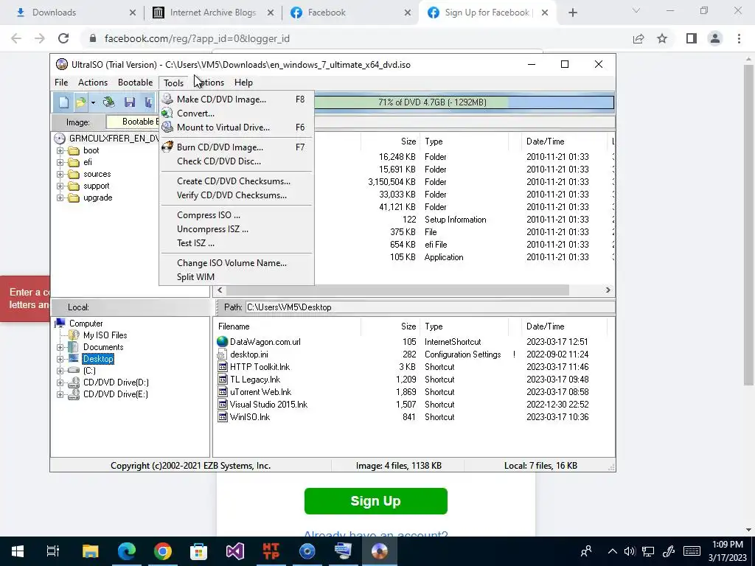This screenshot has height=566, width=755.
Task: Select Uncompress ISZ in the Tools menu
Action: [212, 228]
